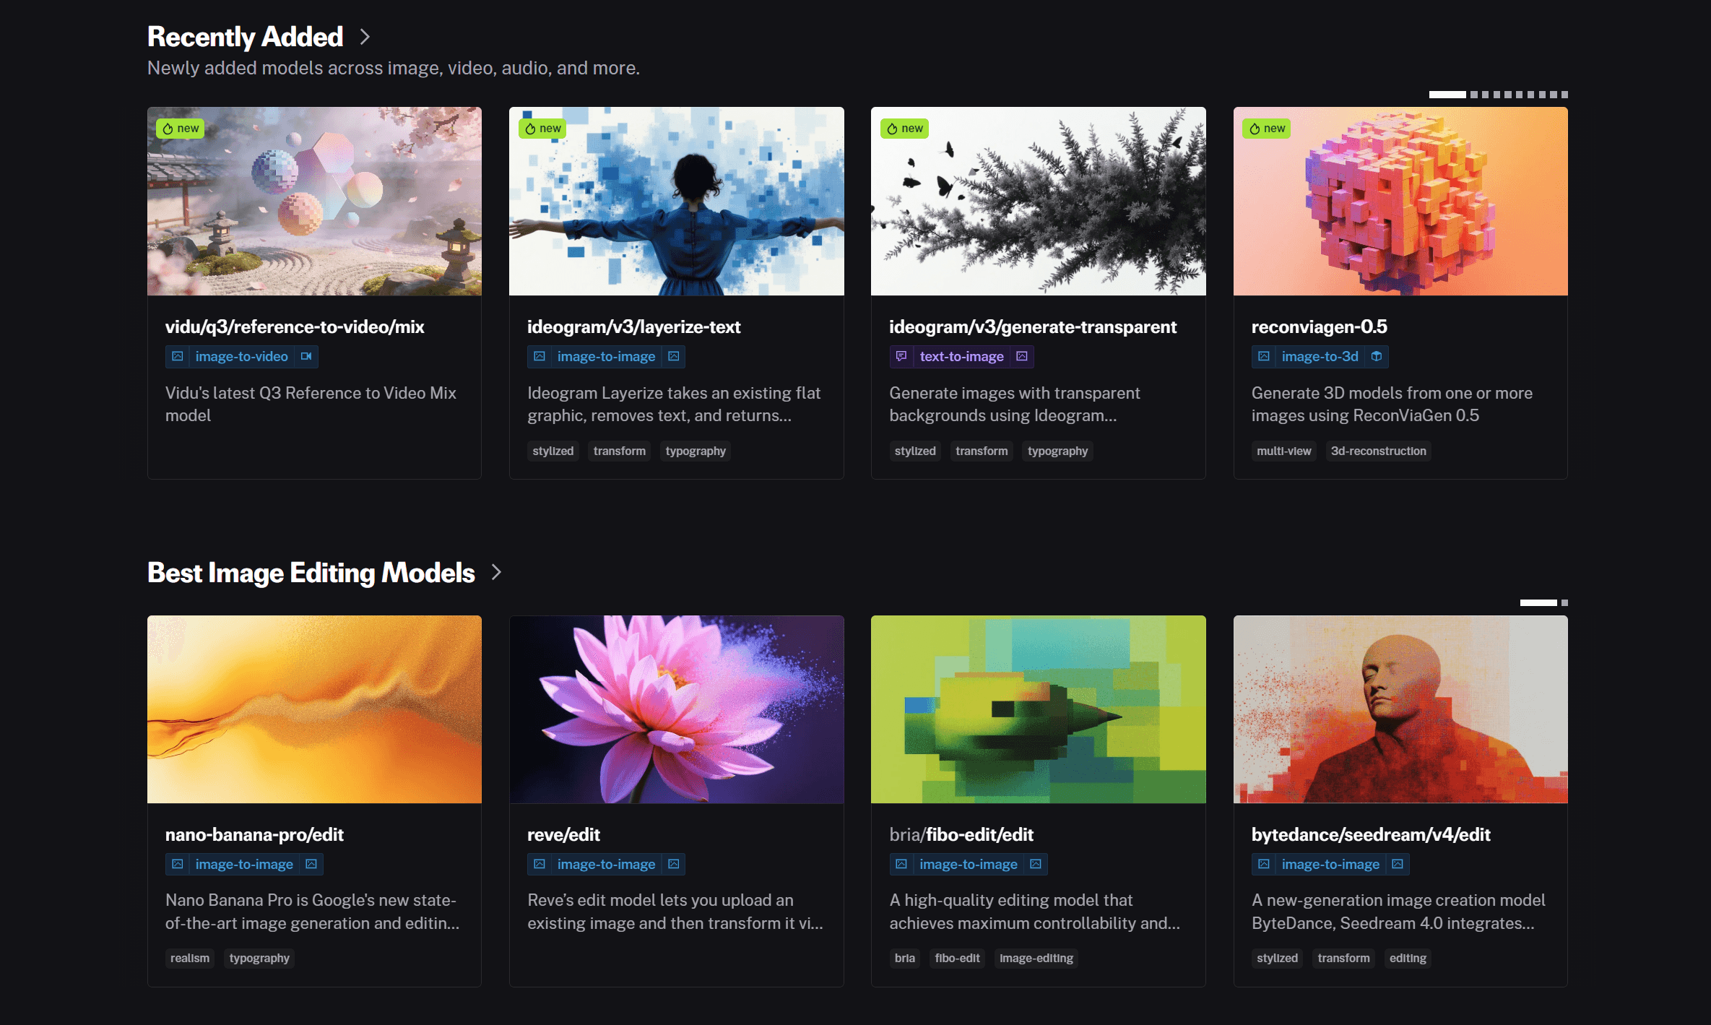Click the output image icon on the ideogram/v3/layerize-text card
The height and width of the screenshot is (1025, 1711).
pyautogui.click(x=674, y=356)
